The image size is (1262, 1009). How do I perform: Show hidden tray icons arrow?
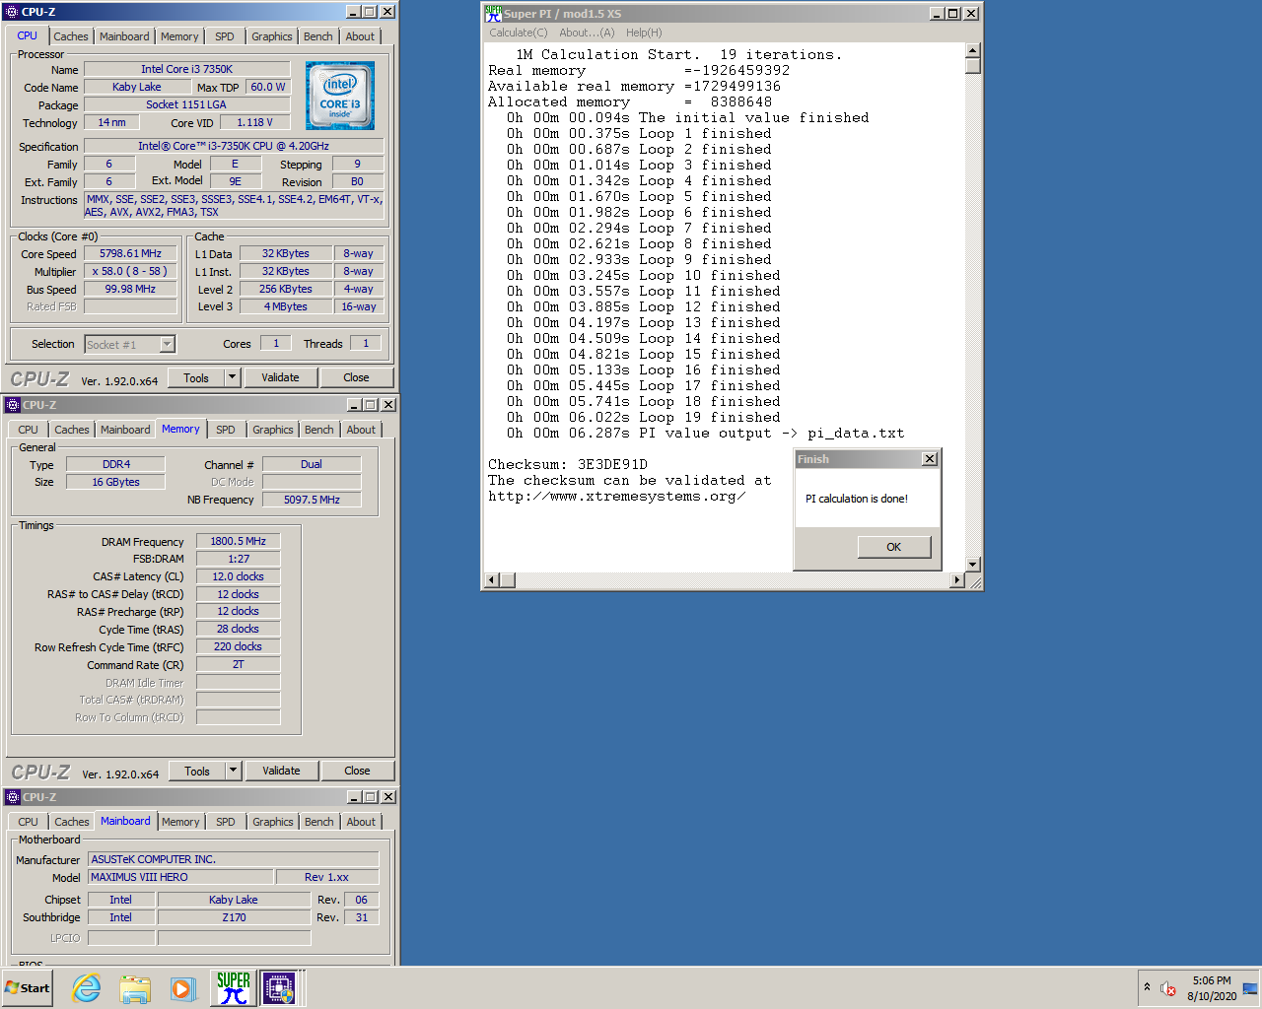[1147, 987]
